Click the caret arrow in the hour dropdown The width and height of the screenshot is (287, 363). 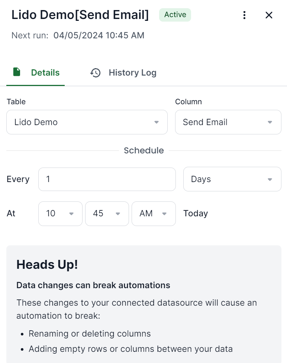pyautogui.click(x=72, y=214)
